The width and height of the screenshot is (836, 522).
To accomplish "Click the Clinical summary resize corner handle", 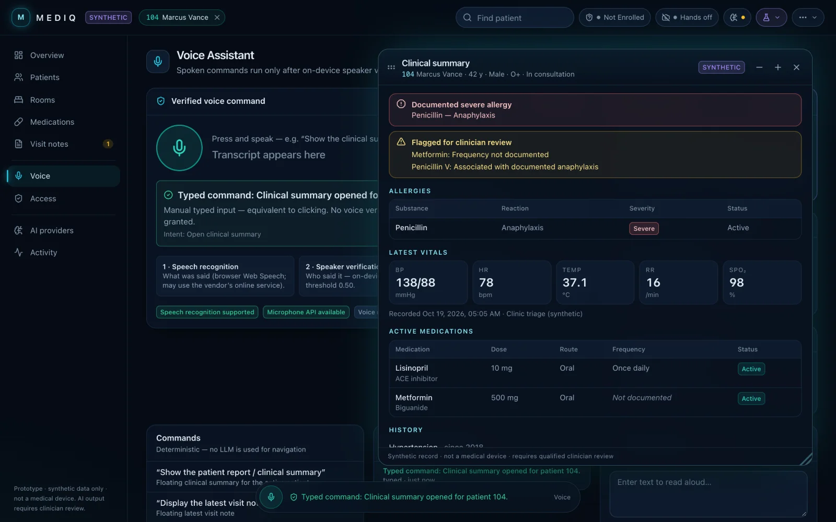I will coord(806,459).
